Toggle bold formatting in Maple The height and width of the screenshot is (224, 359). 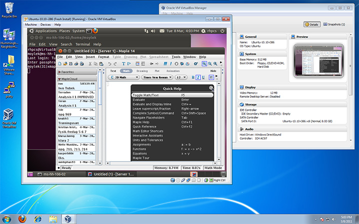tap(193, 77)
